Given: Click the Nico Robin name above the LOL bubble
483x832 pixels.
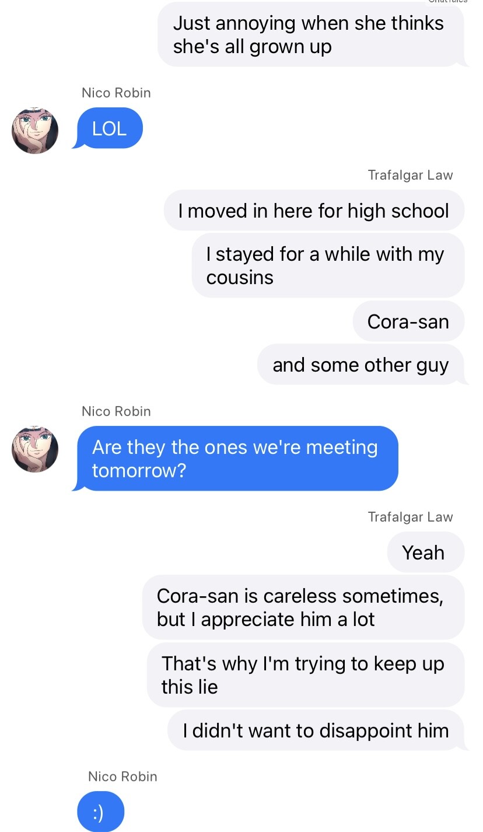Looking at the screenshot, I should [116, 93].
